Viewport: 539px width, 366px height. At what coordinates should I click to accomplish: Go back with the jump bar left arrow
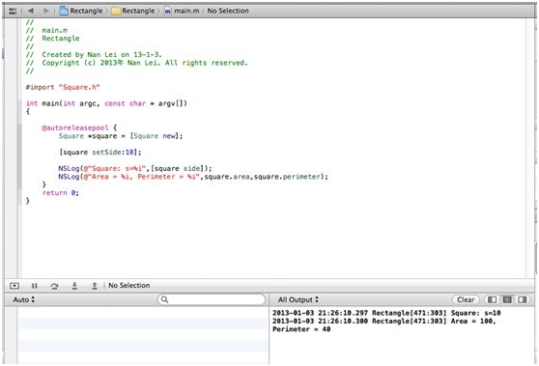pyautogui.click(x=31, y=11)
